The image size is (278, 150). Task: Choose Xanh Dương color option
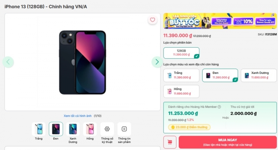[259, 75]
